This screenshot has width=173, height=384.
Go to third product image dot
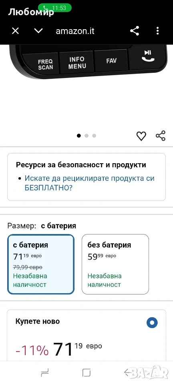(94, 136)
